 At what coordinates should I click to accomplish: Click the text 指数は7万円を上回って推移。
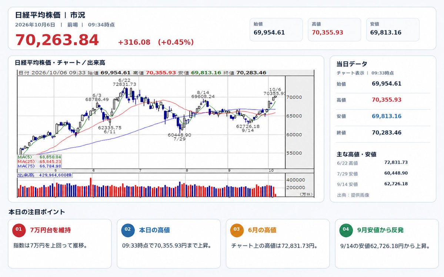tap(50, 246)
